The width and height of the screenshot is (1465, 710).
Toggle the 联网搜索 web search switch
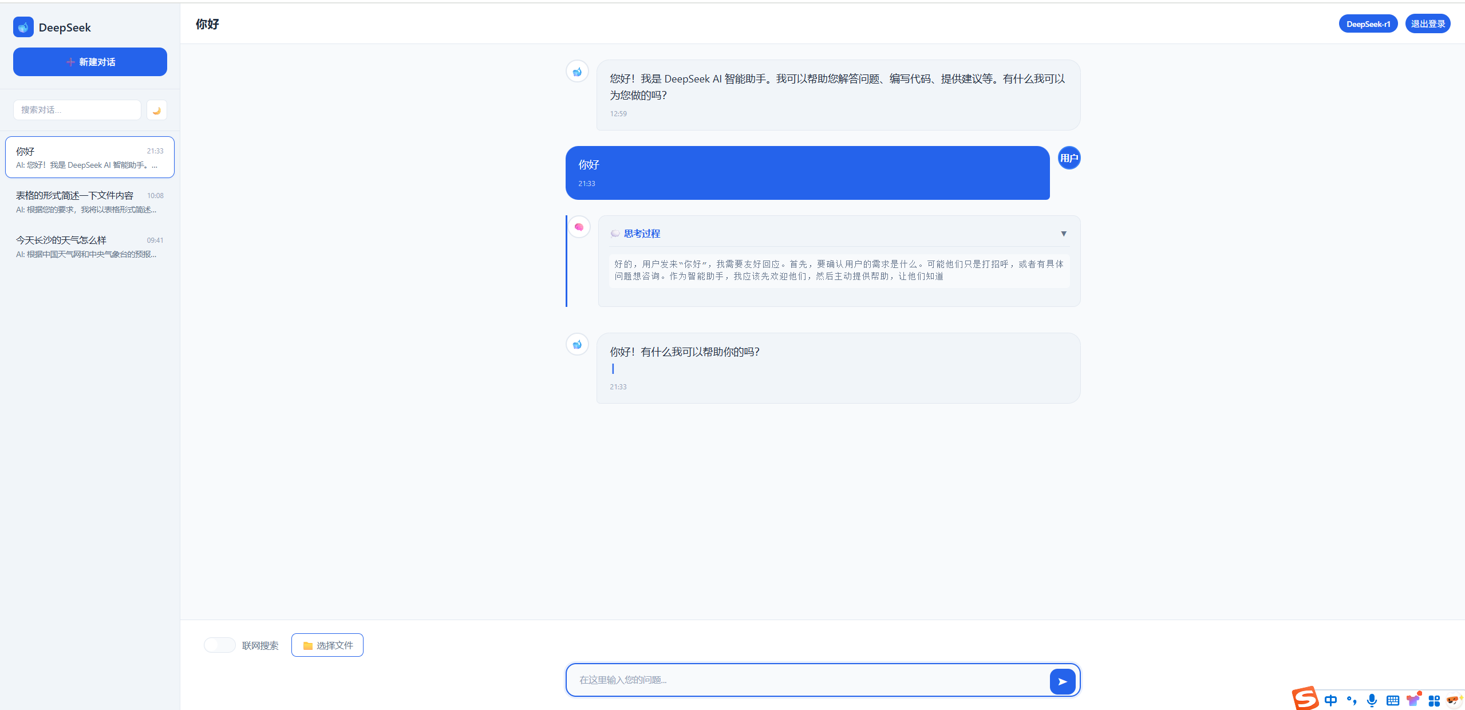click(220, 645)
